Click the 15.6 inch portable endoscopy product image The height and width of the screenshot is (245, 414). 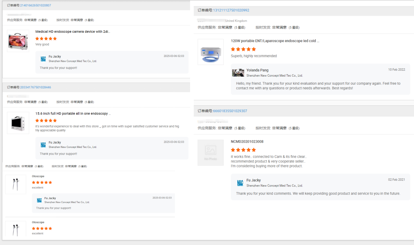pyautogui.click(x=18, y=123)
